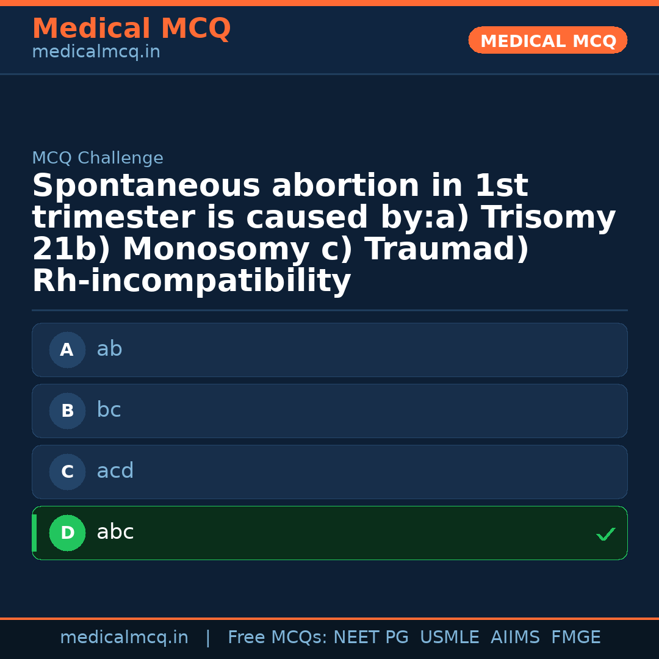Image resolution: width=659 pixels, height=659 pixels.
Task: Click the circled letter B option badge
Action: click(67, 411)
